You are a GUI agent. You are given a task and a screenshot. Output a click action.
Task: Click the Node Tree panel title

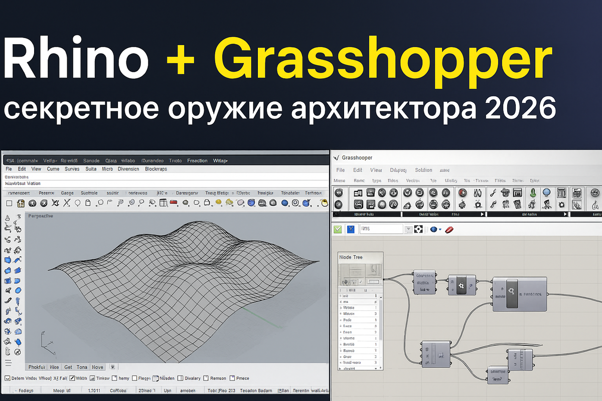point(351,257)
